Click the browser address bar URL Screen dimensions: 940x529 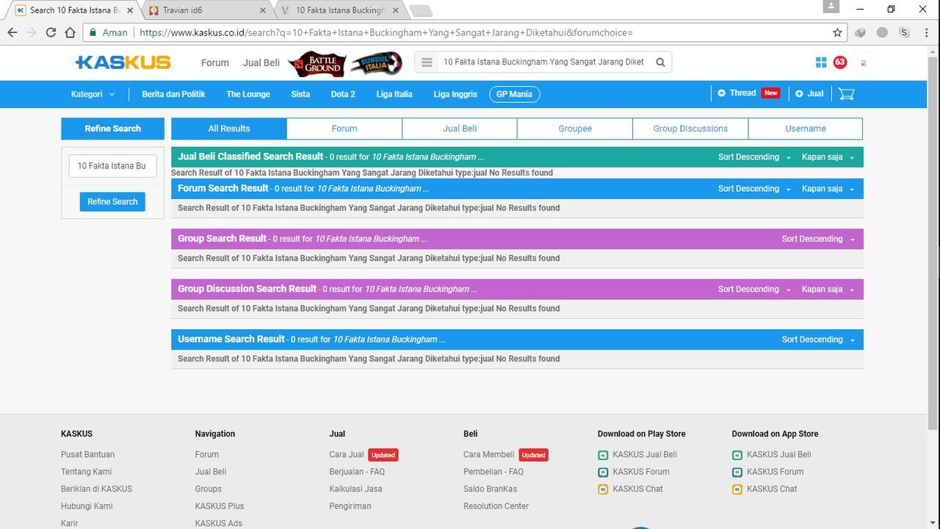pos(386,32)
